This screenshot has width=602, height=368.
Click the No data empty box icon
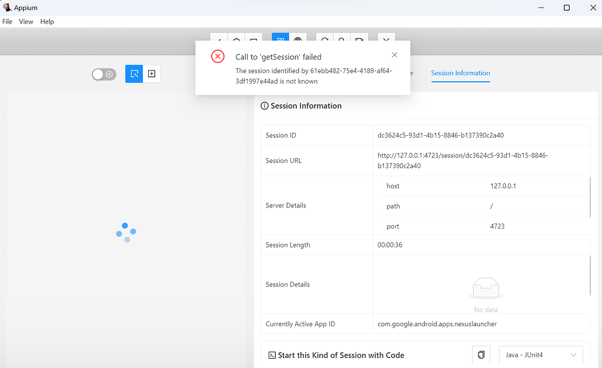pos(486,288)
